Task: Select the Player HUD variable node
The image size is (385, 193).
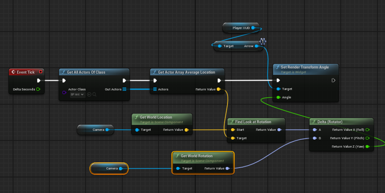Action: click(x=241, y=28)
